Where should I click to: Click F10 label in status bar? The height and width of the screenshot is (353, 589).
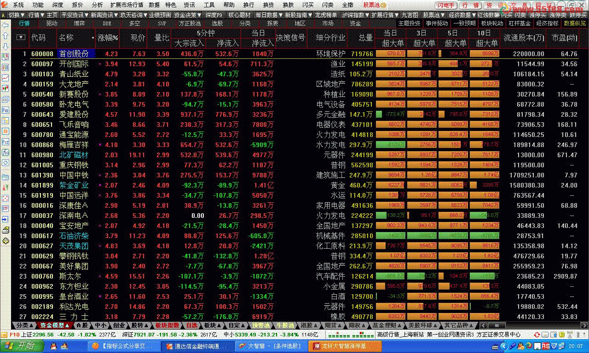click(x=15, y=334)
